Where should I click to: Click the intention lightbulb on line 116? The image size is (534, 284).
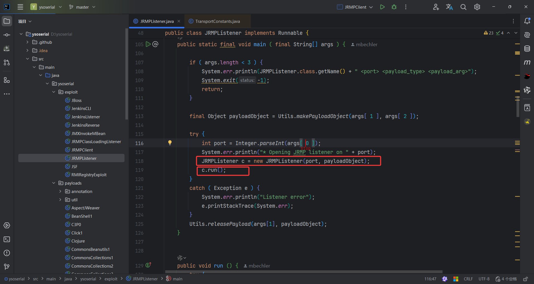pyautogui.click(x=170, y=143)
